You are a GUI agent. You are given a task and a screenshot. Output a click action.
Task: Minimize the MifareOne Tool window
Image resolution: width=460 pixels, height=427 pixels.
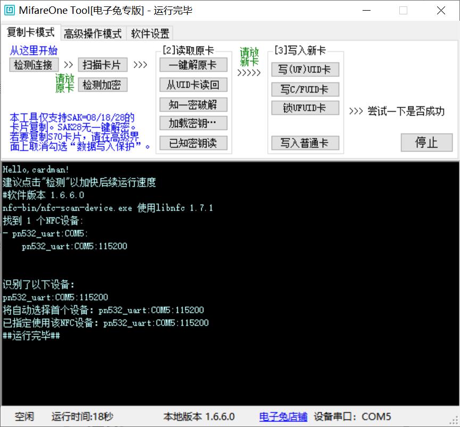(366, 11)
